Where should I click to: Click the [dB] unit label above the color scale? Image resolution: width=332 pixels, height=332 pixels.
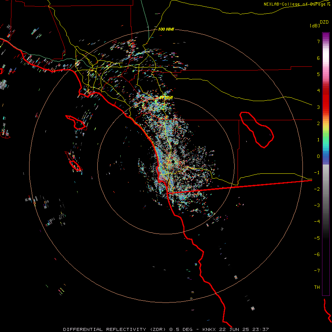(315, 25)
